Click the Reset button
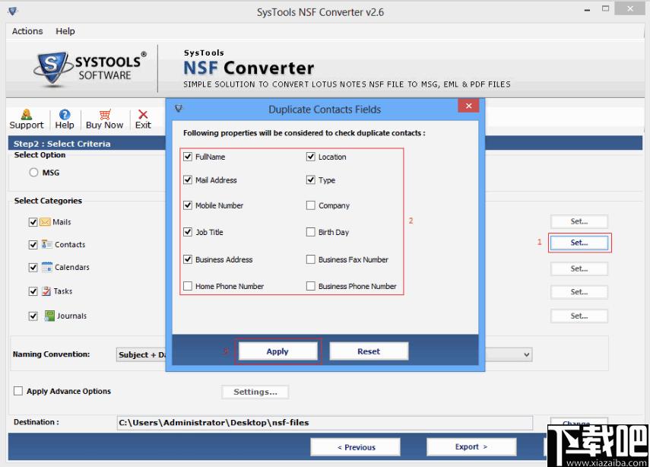 click(x=369, y=351)
